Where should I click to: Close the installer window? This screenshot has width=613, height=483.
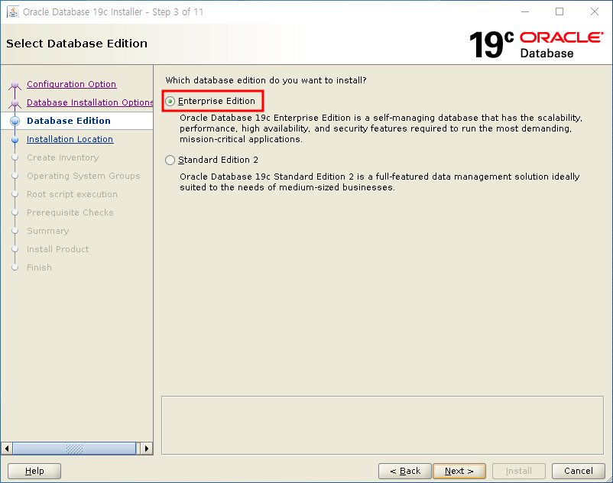click(595, 11)
